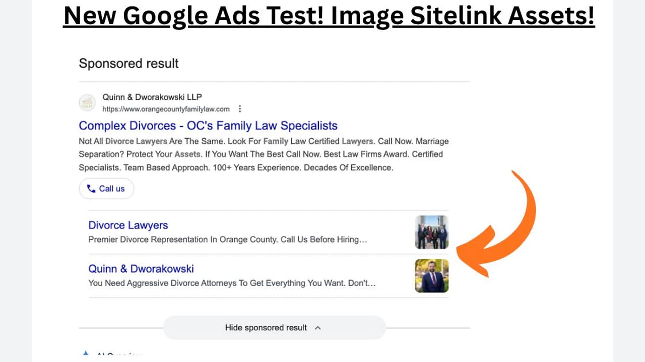
Task: Click the team photo sitelink thumbnail
Action: 431,232
